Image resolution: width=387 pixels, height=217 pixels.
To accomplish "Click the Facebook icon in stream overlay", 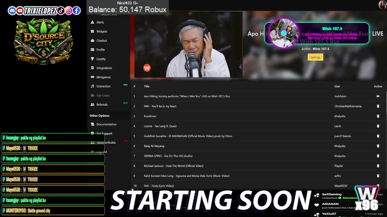I will click(x=76, y=11).
